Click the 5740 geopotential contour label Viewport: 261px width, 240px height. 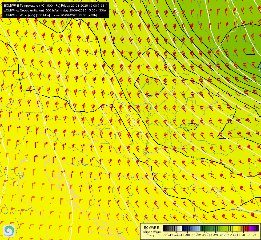click(x=116, y=7)
